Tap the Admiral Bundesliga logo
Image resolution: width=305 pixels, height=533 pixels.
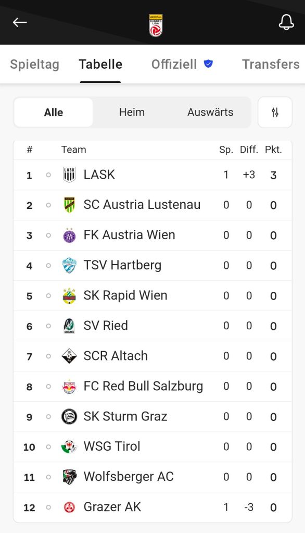(x=156, y=25)
